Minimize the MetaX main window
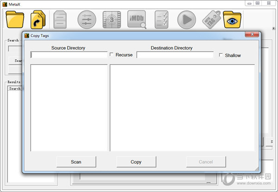The height and width of the screenshot is (192, 278). (x=249, y=3)
